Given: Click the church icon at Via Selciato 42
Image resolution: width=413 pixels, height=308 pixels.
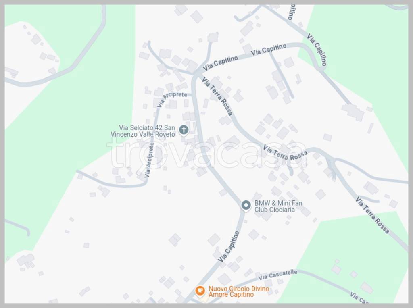Looking at the screenshot, I should 184,130.
